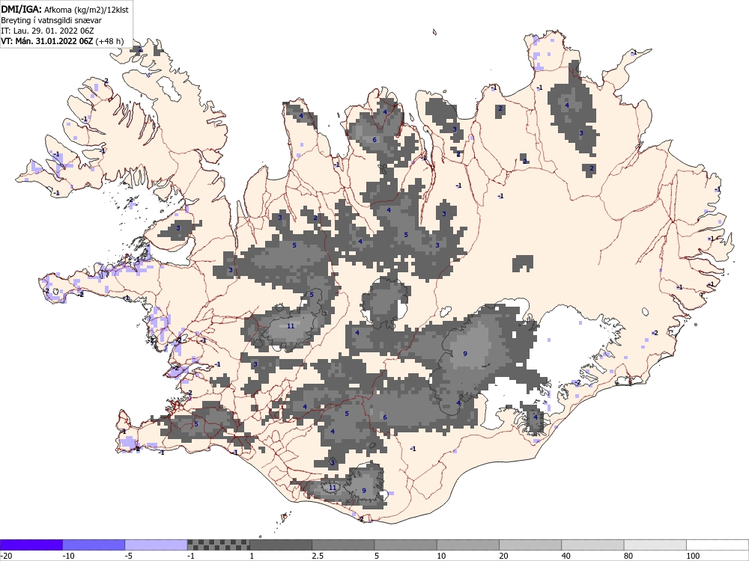Click the checkered legend swatch between -1 and 1
Screen dimensions: 749x561
click(218, 545)
